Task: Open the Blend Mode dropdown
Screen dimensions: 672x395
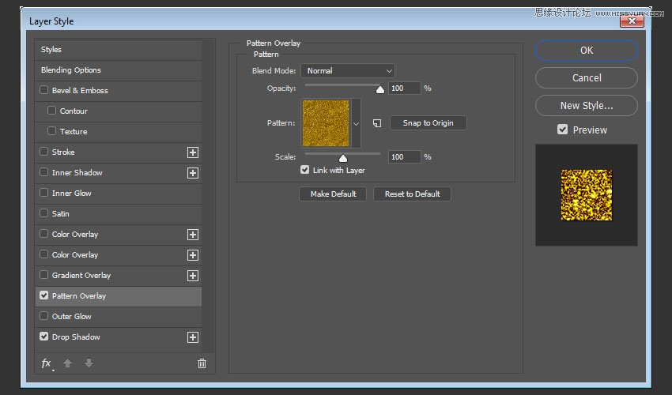Action: [x=347, y=71]
